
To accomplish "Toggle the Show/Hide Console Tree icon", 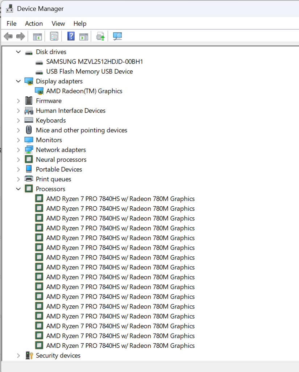I will pos(37,37).
